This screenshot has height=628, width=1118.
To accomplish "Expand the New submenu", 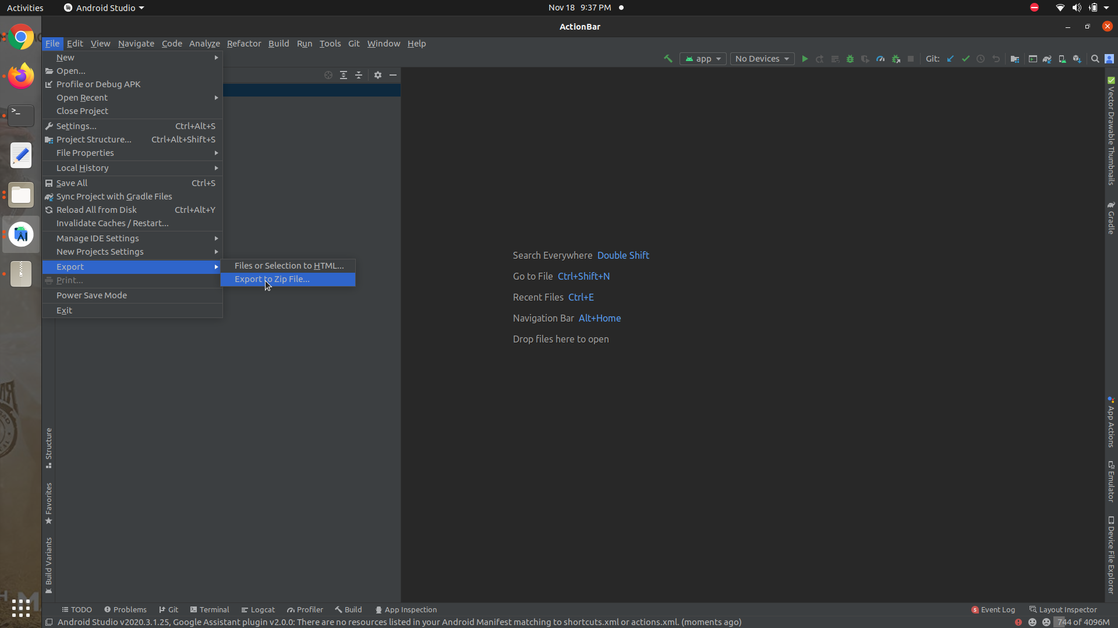I will tap(132, 58).
